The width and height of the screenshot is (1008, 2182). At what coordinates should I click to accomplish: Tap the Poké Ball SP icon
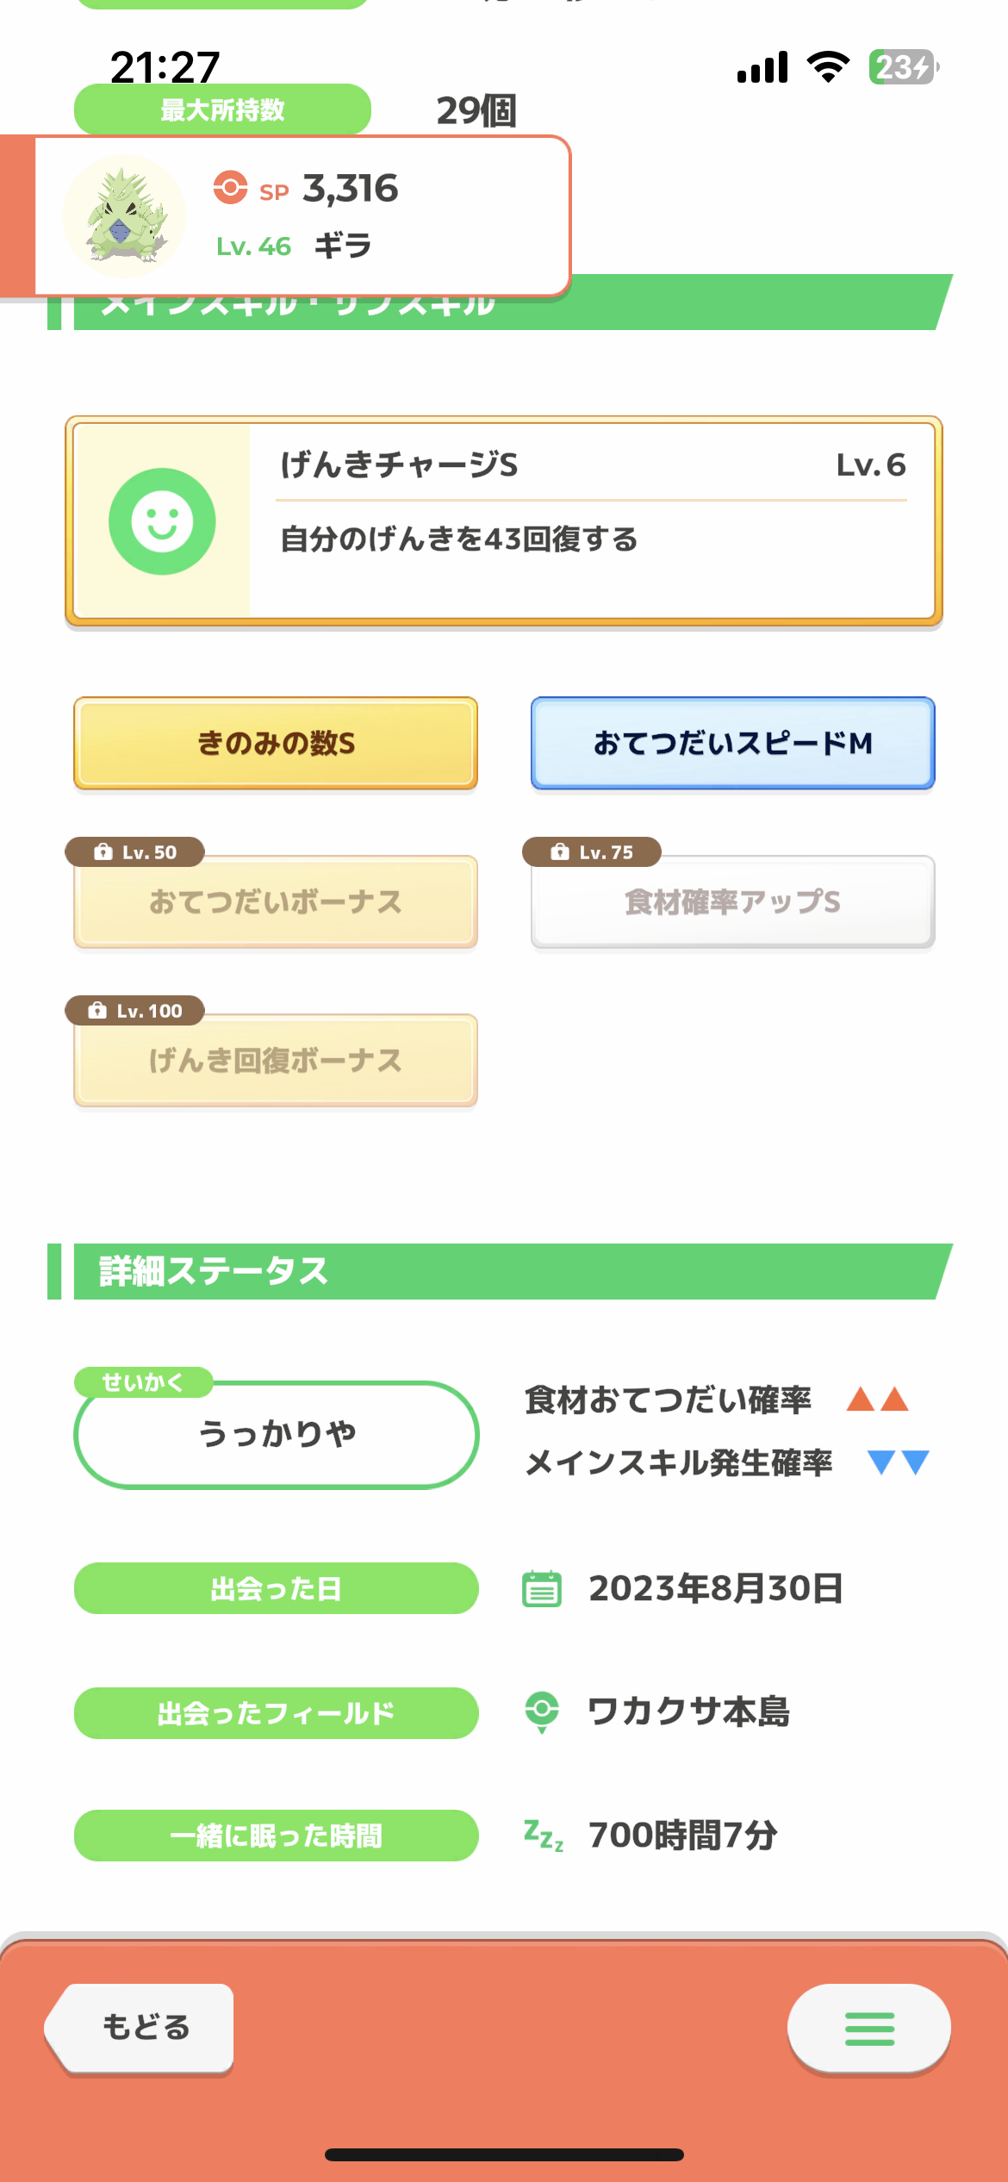(230, 187)
